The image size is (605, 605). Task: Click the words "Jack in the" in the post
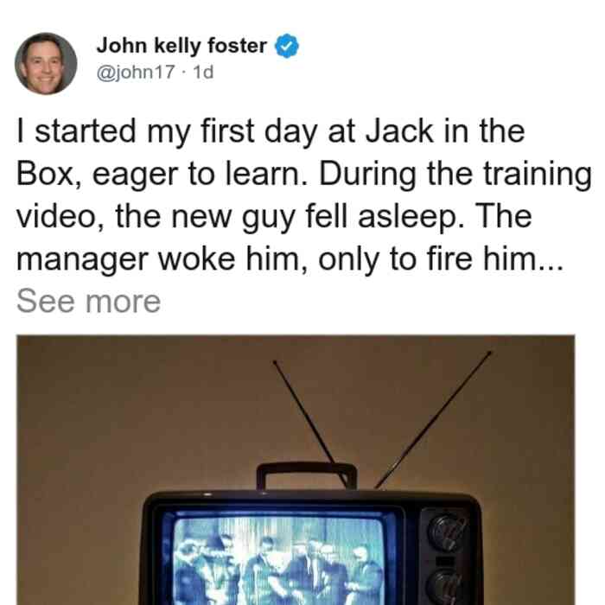(x=445, y=131)
